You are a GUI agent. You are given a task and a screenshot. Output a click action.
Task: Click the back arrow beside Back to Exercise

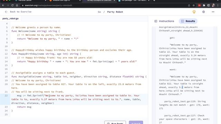tap(6, 12)
